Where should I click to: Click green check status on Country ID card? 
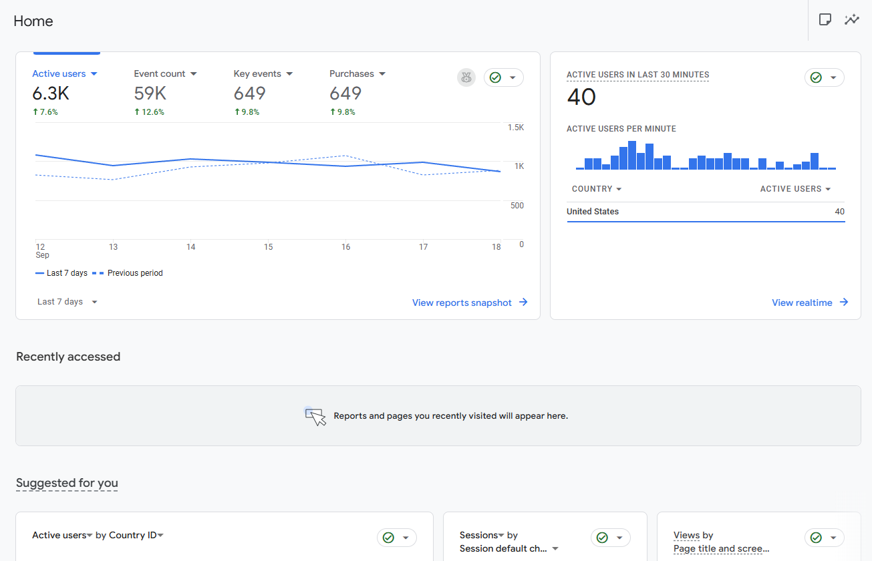pyautogui.click(x=388, y=538)
